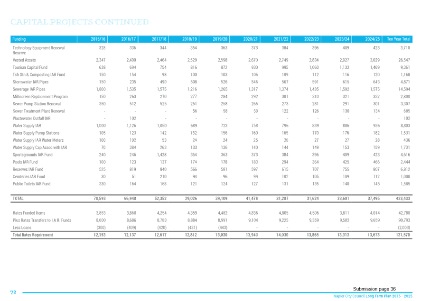Viewport: 430px width, 301px height.
Task: Select the '2019/20' column header
Action: point(215,39)
